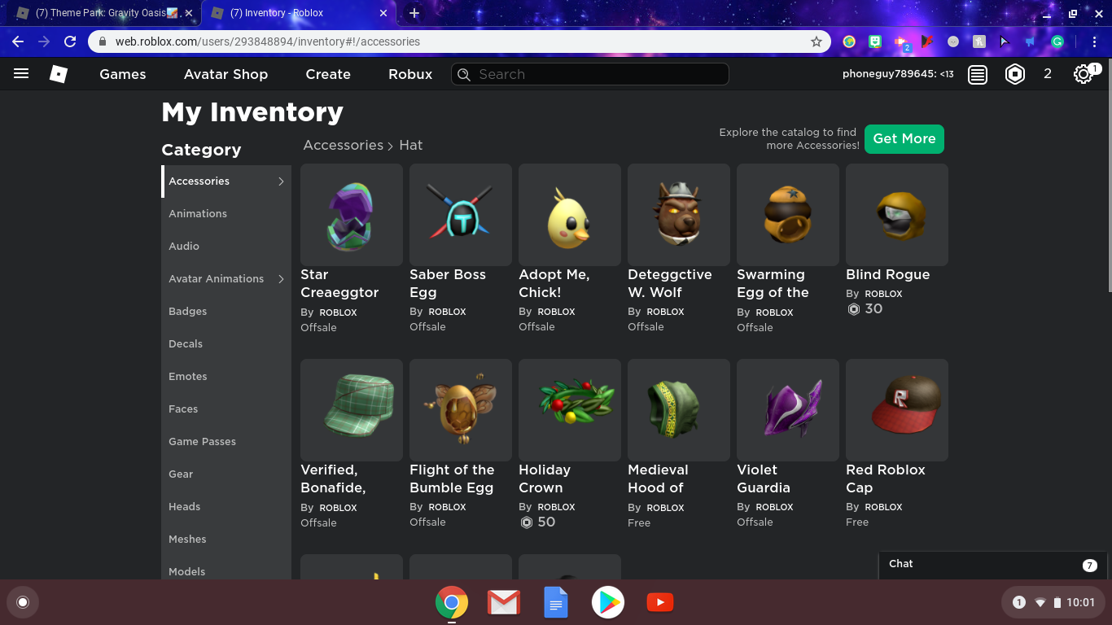Open the Red Roblox Cap thumbnail
The width and height of the screenshot is (1112, 625).
tap(897, 410)
